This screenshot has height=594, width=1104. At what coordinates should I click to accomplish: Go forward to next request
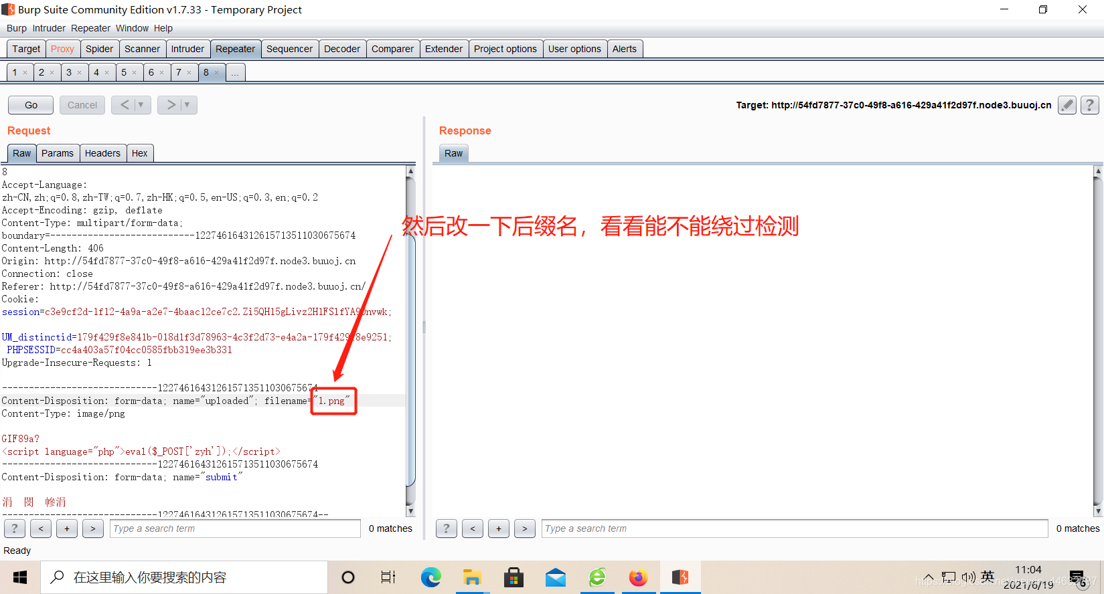(x=170, y=105)
